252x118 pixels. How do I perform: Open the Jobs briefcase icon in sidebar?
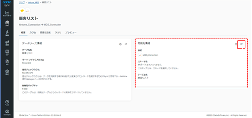pyautogui.click(x=7, y=22)
